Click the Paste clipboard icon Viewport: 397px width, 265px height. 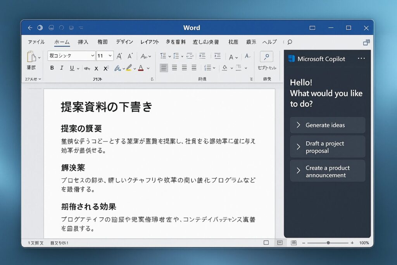pos(31,57)
